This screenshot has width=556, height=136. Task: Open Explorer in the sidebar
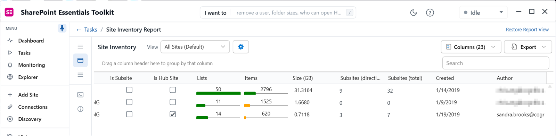(x=28, y=77)
